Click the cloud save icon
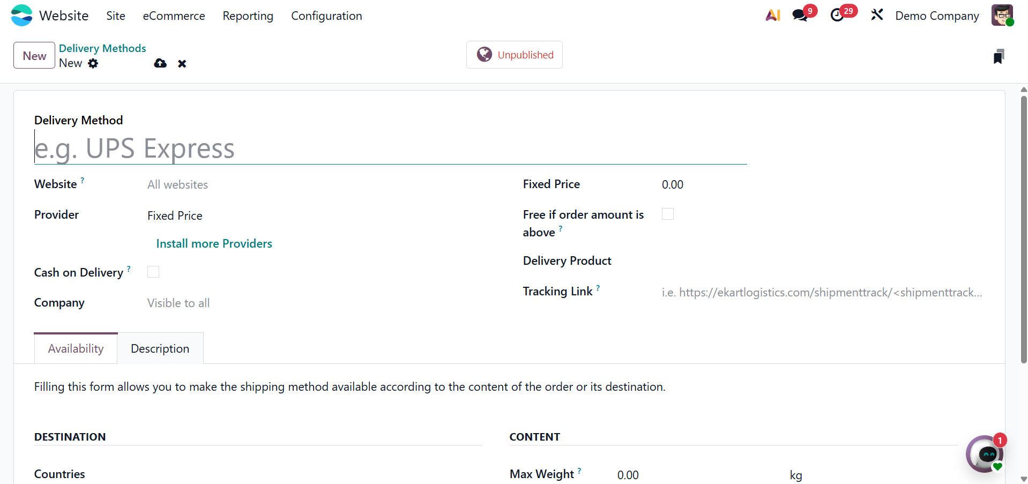1028x484 pixels. 160,64
